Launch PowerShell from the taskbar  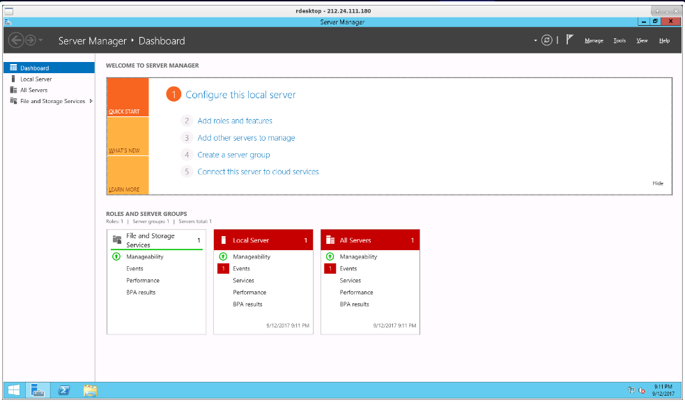point(63,390)
